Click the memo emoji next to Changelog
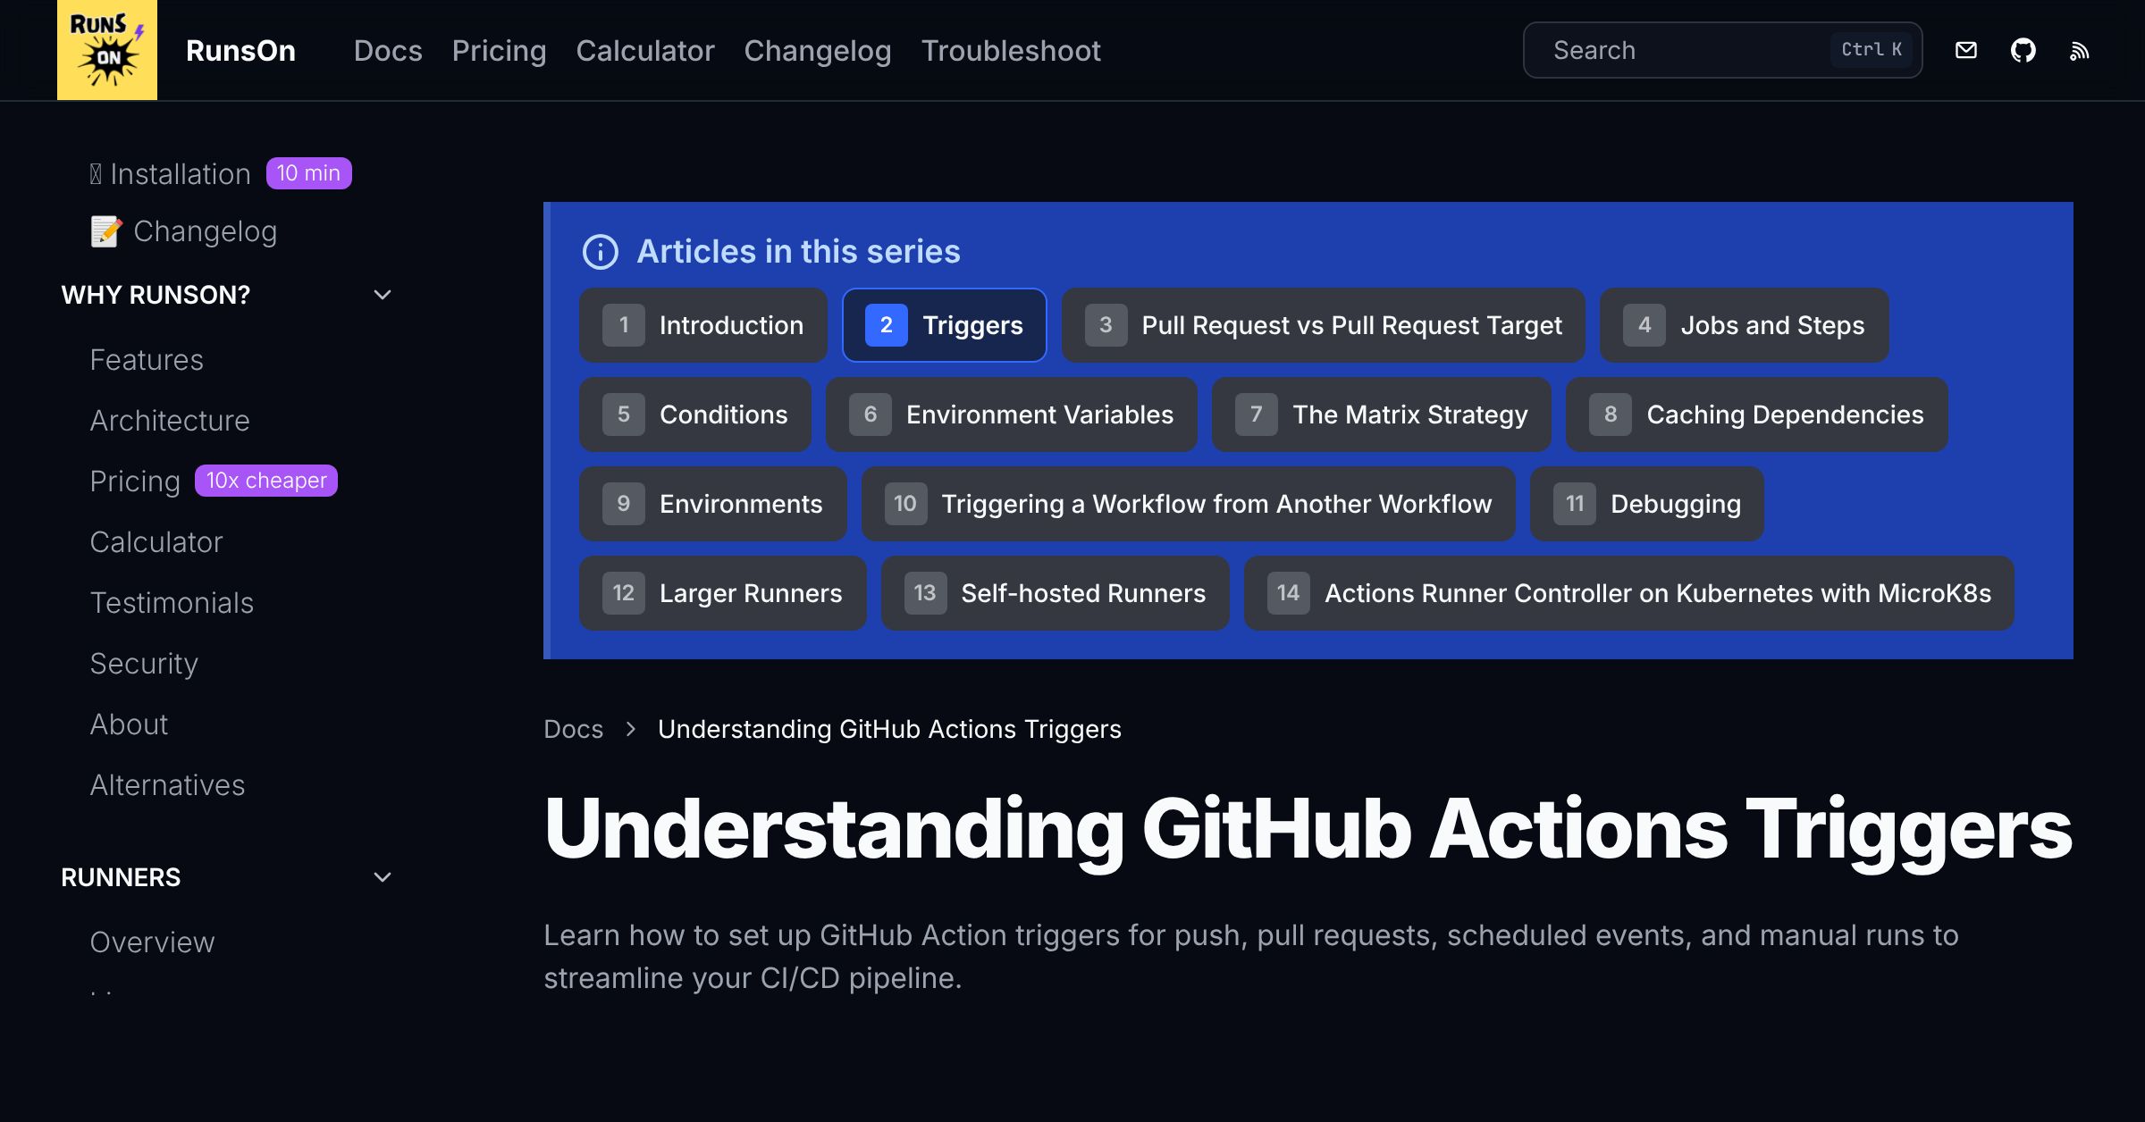2145x1122 pixels. [x=106, y=231]
